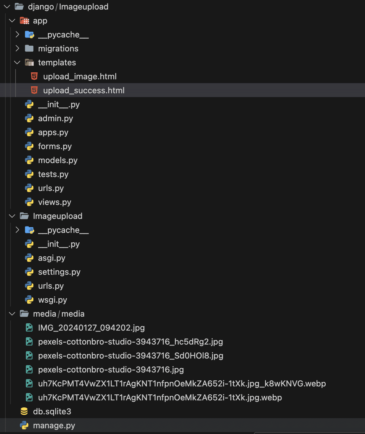Open the webp file ending in k8wKNVG.webp
This screenshot has width=365, height=434.
(x=182, y=383)
